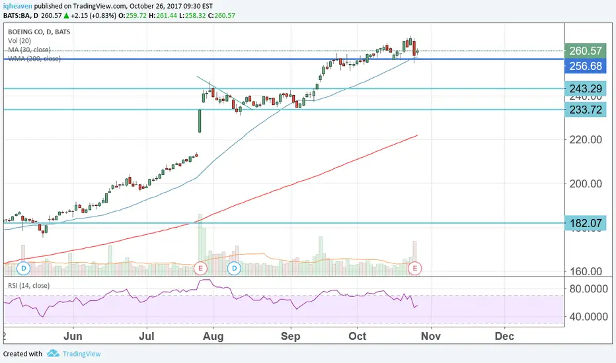Select the RSI (14, close) indicator label
The width and height of the screenshot is (616, 363).
(x=28, y=286)
